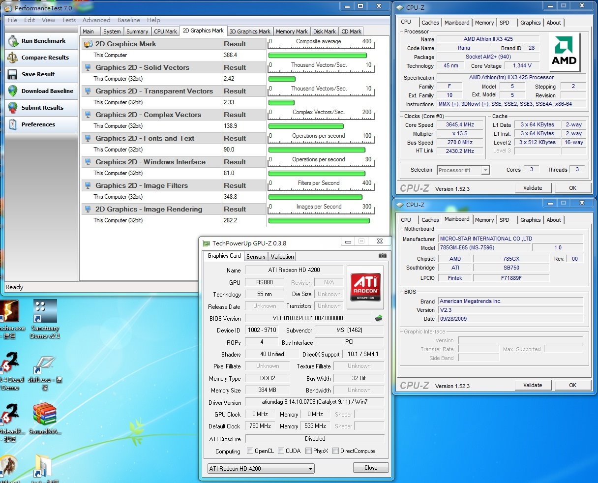
Task: Open the Baseline menu
Action: (129, 20)
